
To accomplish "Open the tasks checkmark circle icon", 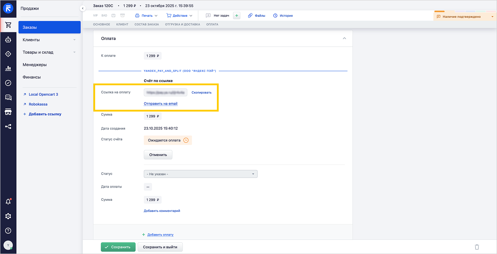I will (8, 83).
